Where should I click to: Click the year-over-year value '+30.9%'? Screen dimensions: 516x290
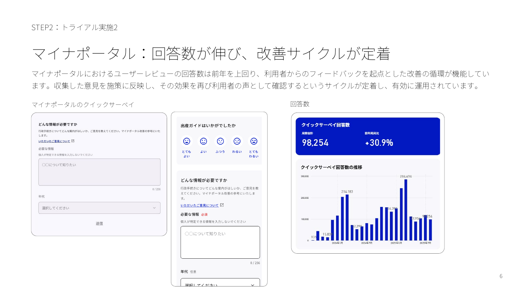coord(379,143)
